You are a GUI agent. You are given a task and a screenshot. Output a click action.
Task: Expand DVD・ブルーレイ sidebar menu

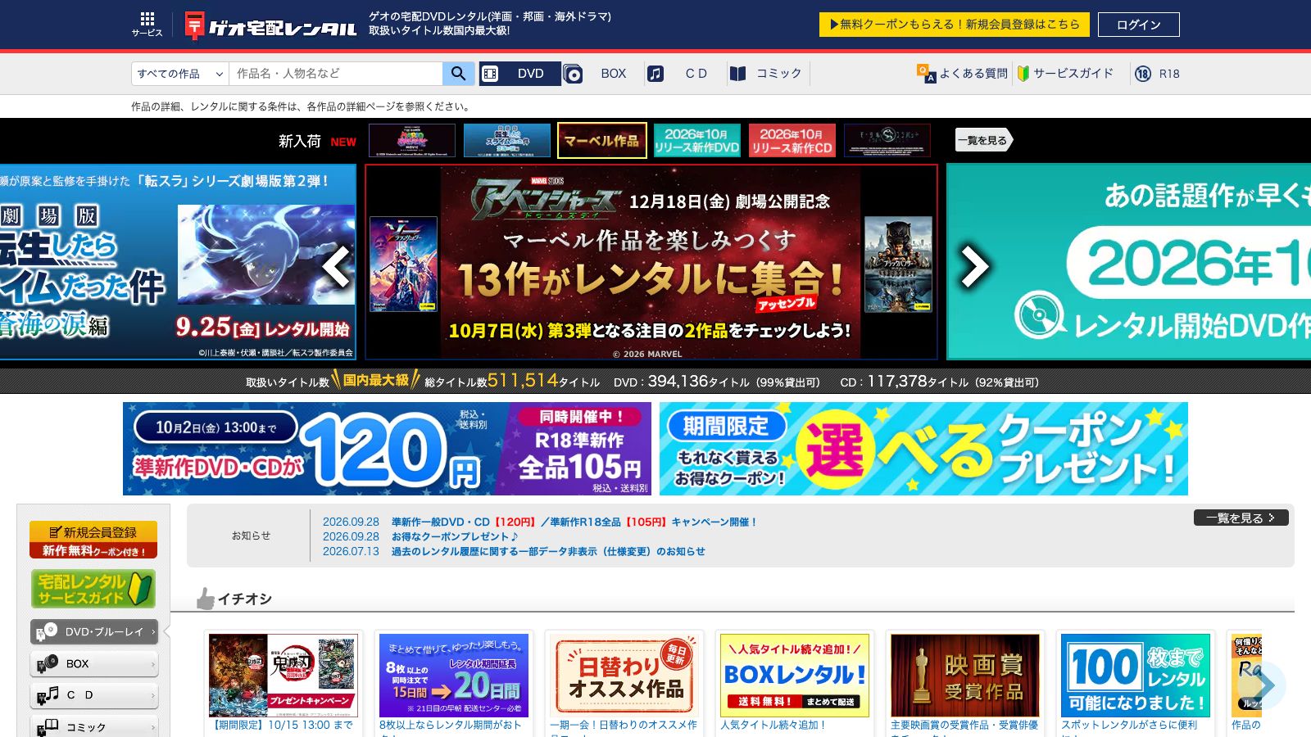point(94,631)
